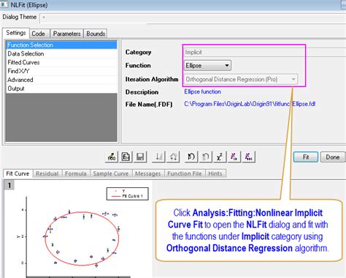Open the Function dropdown showing Ellipse
The height and width of the screenshot is (278, 346).
(x=207, y=65)
